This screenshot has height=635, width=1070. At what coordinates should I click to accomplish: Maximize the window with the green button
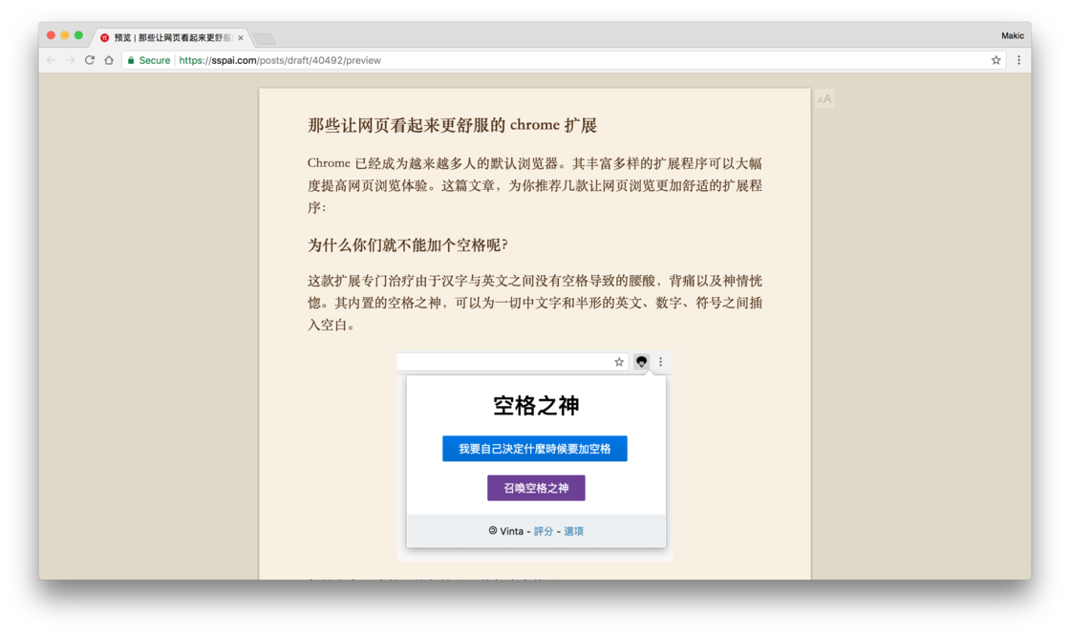78,35
